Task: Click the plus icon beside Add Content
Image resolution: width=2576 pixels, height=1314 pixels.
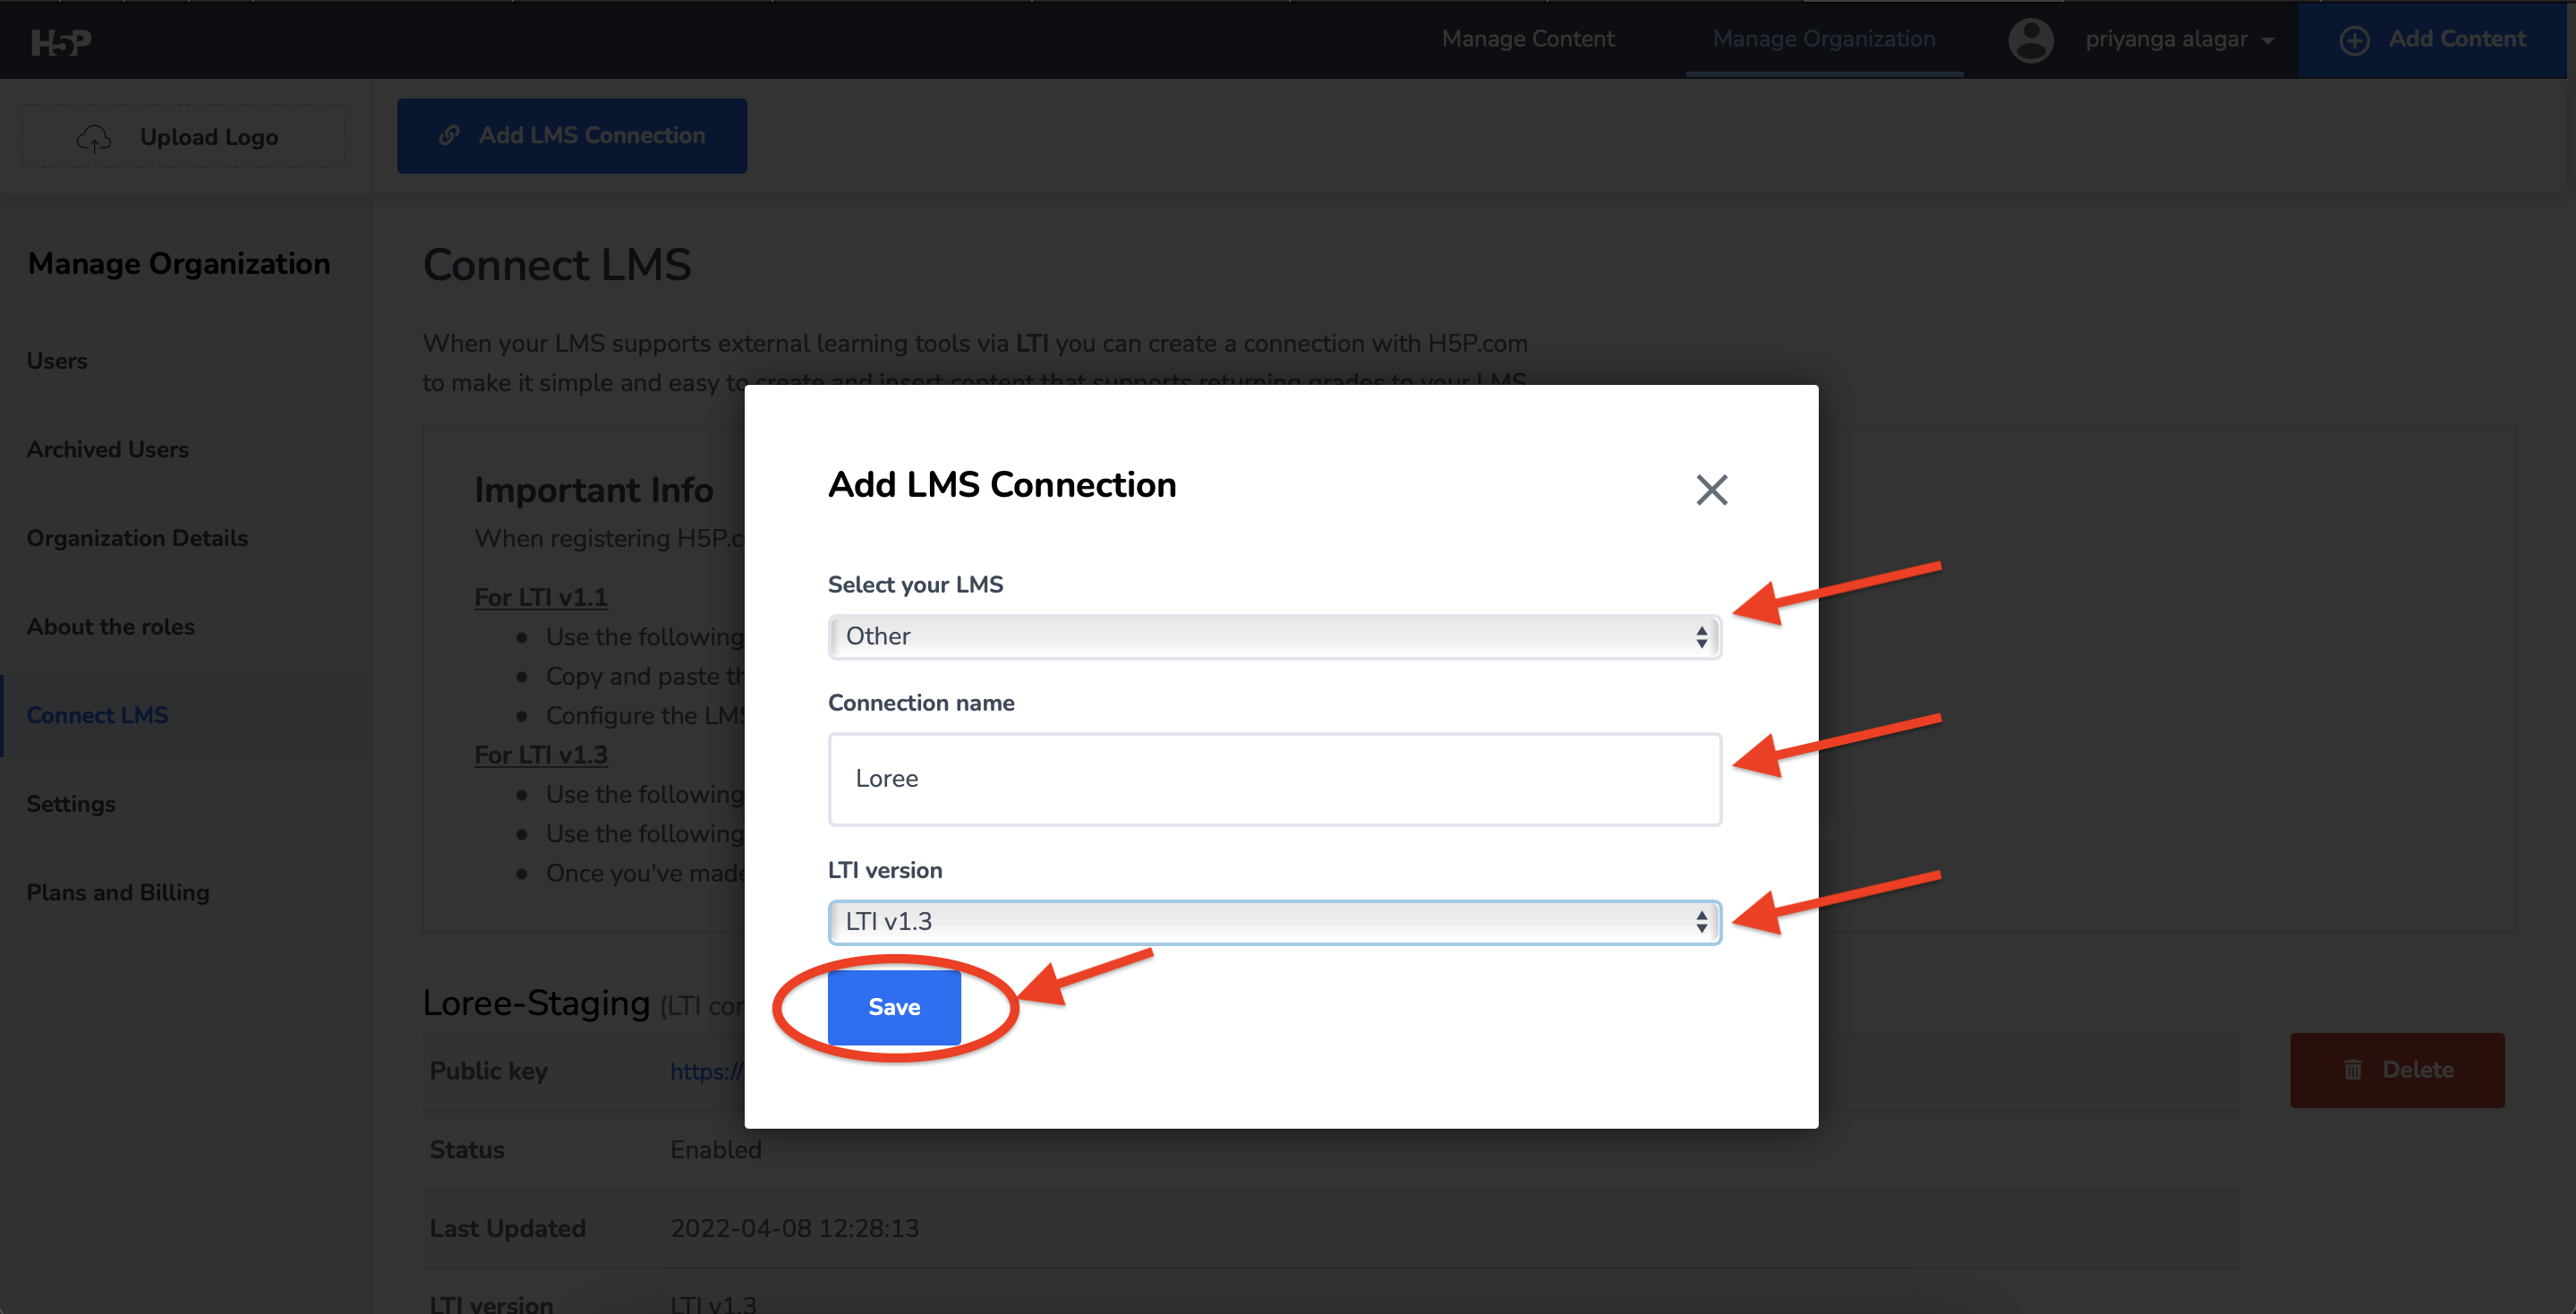Action: pos(2354,40)
